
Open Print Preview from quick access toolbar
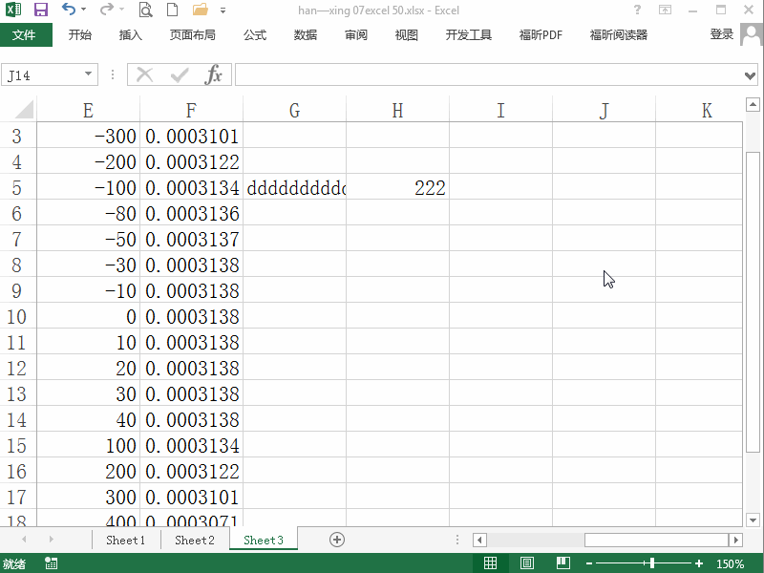tap(145, 10)
